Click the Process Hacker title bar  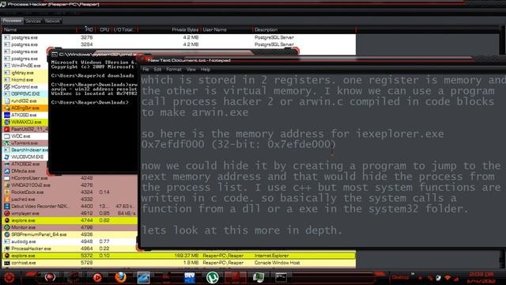pyautogui.click(x=253, y=4)
